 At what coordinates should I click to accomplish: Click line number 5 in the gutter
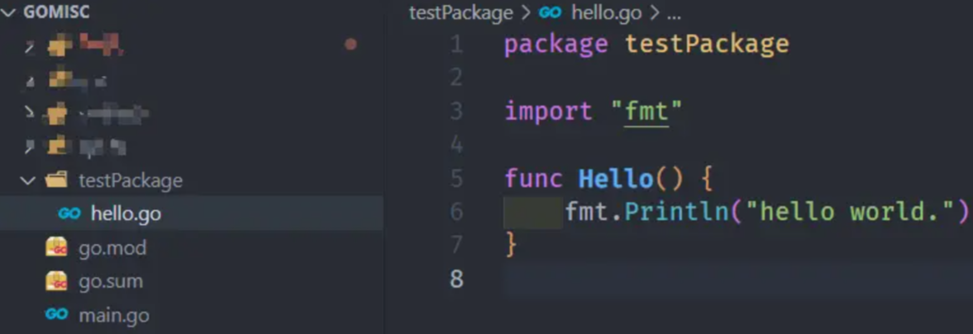click(456, 180)
